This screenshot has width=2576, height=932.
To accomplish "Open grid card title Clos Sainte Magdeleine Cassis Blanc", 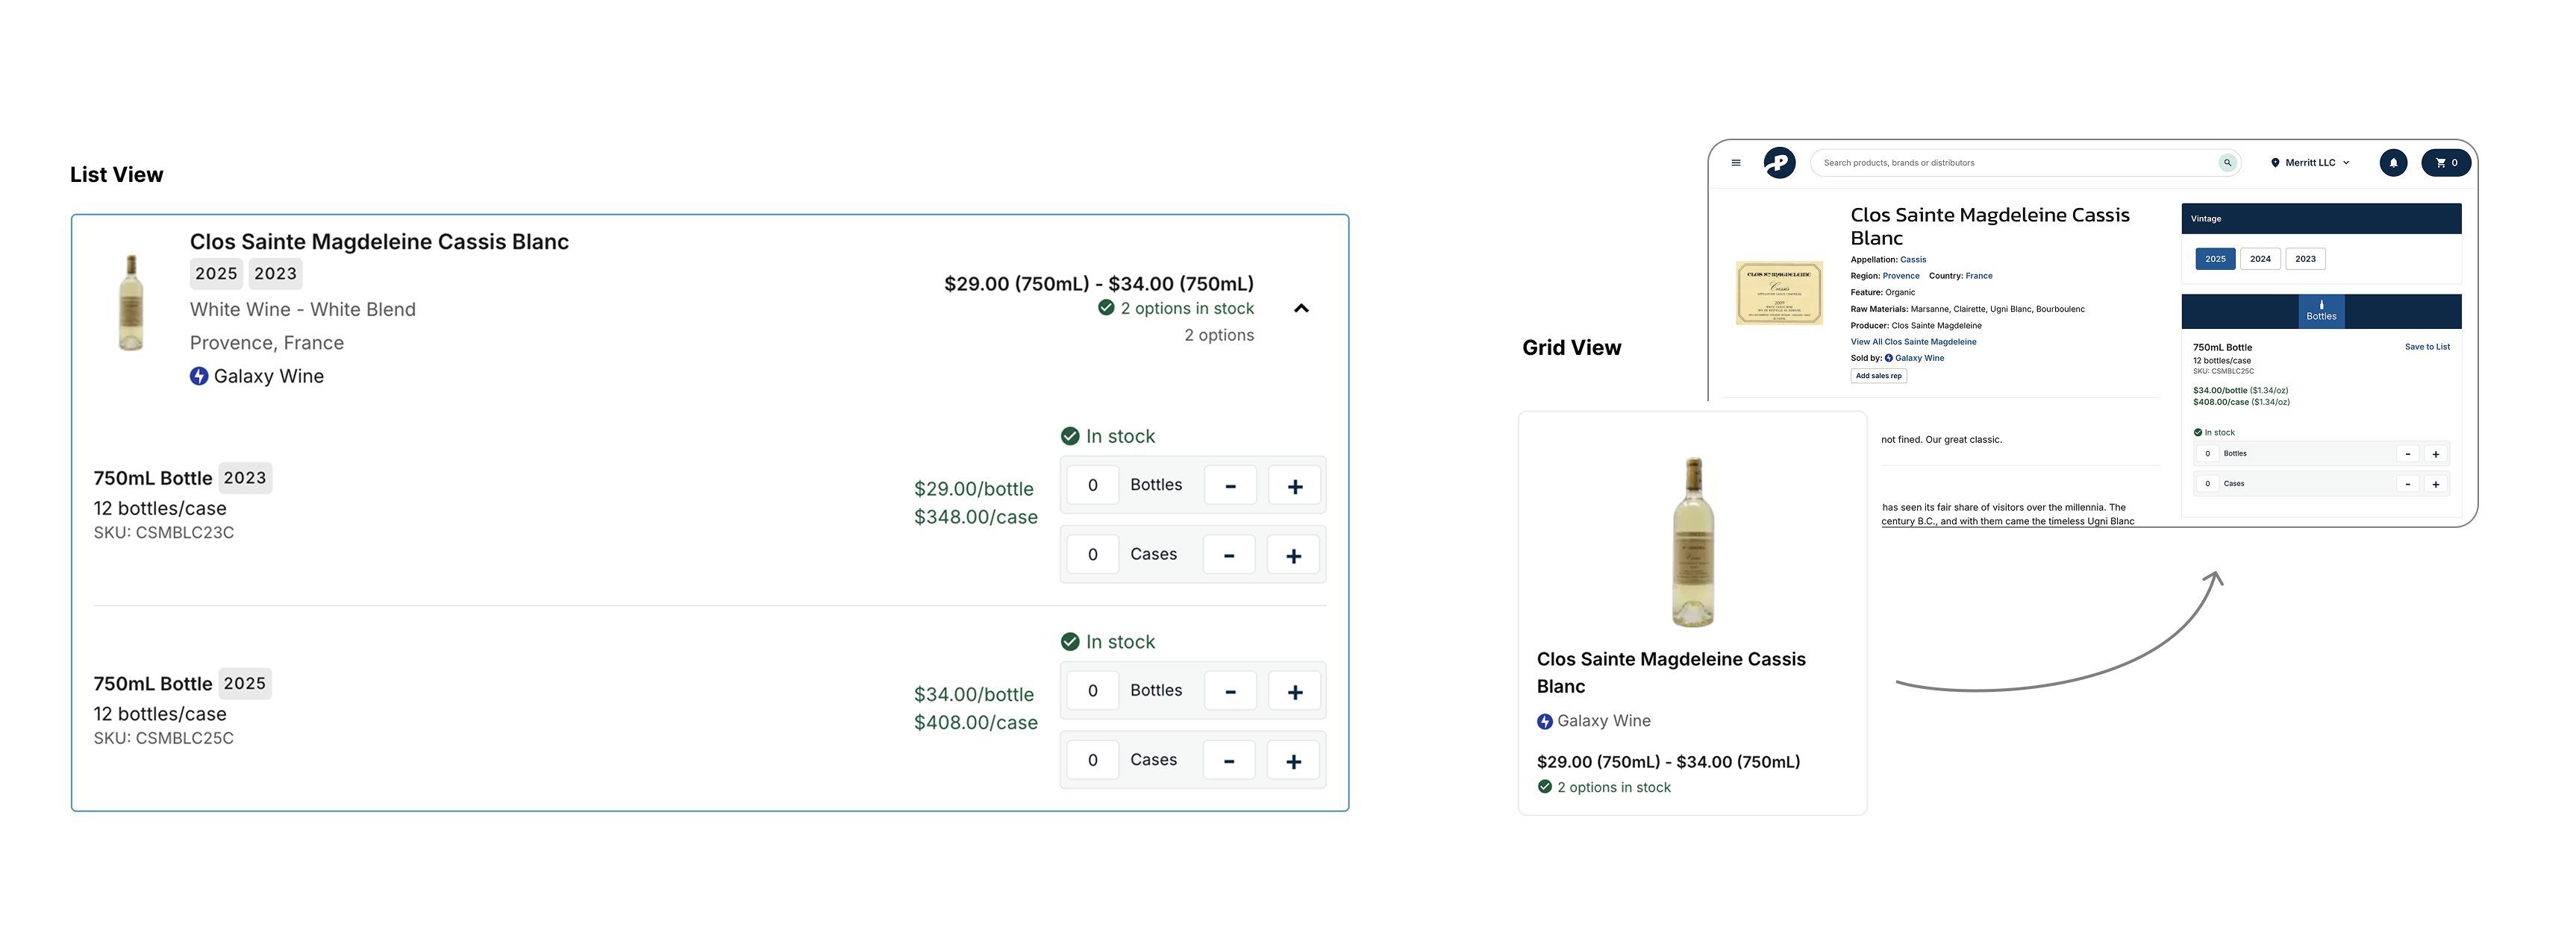I will click(1671, 673).
